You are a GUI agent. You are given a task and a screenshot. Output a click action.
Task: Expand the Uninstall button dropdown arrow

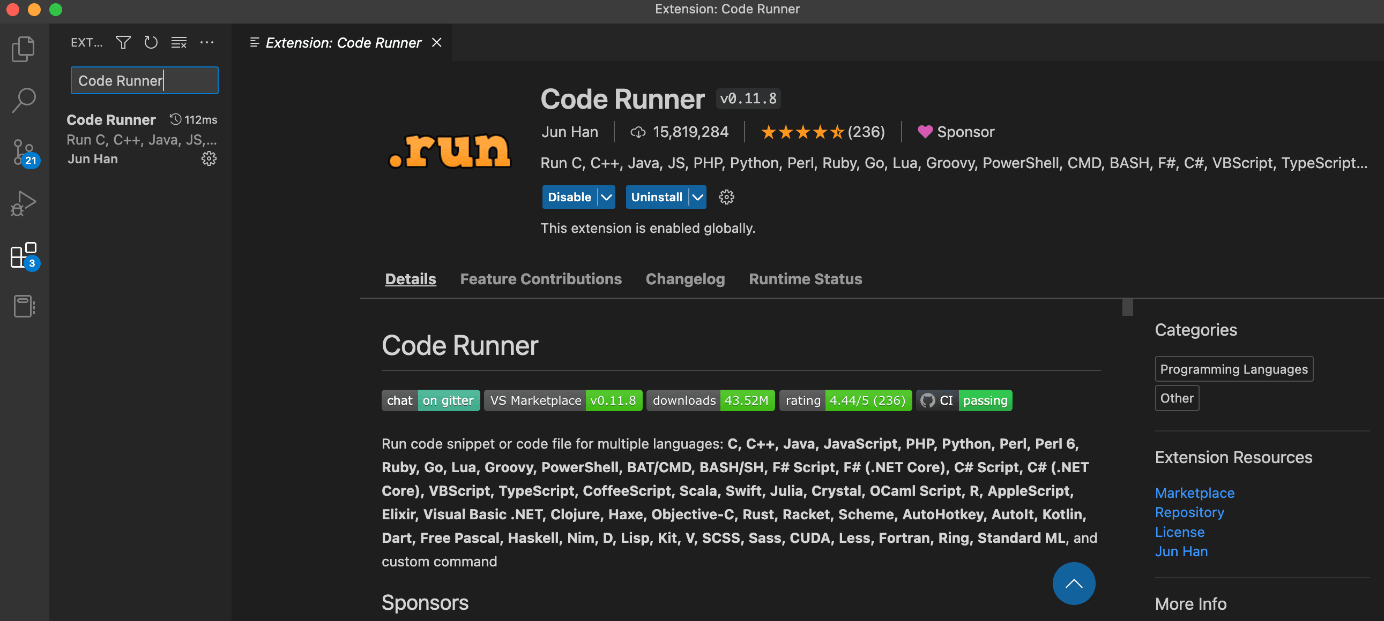tap(697, 197)
